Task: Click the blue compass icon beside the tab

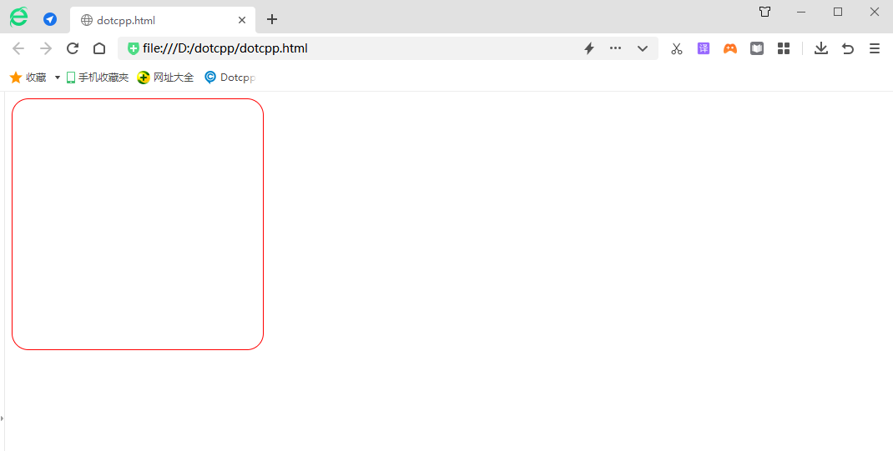Action: tap(50, 19)
